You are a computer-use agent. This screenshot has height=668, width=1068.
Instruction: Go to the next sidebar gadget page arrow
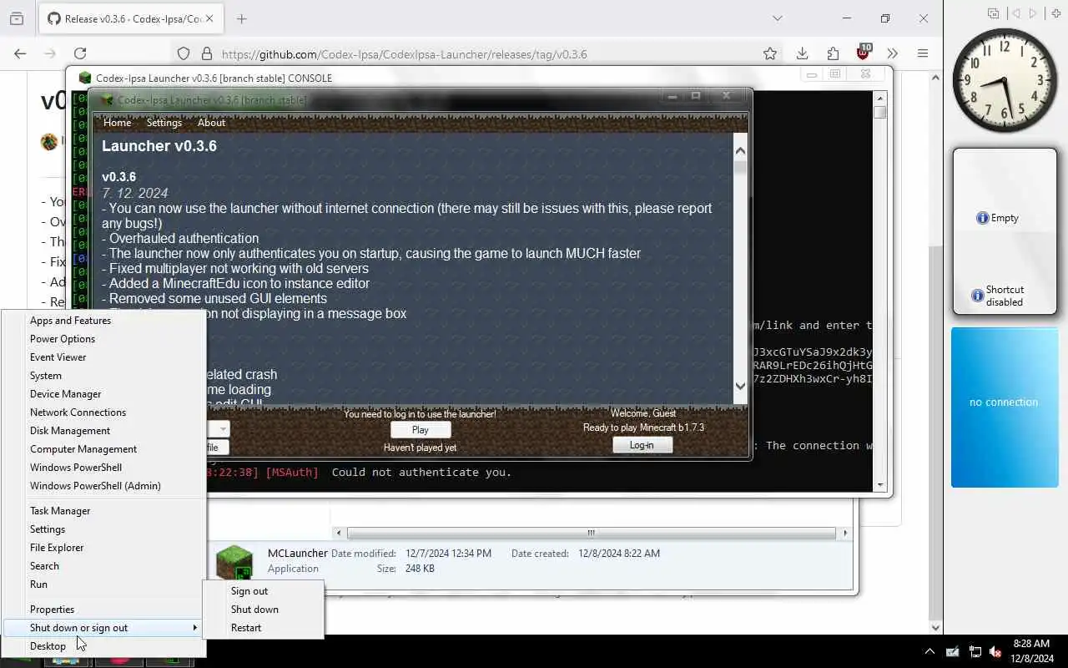tap(1034, 13)
